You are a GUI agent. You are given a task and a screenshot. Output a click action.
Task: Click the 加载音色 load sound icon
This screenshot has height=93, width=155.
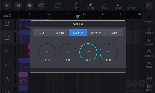[149, 31]
